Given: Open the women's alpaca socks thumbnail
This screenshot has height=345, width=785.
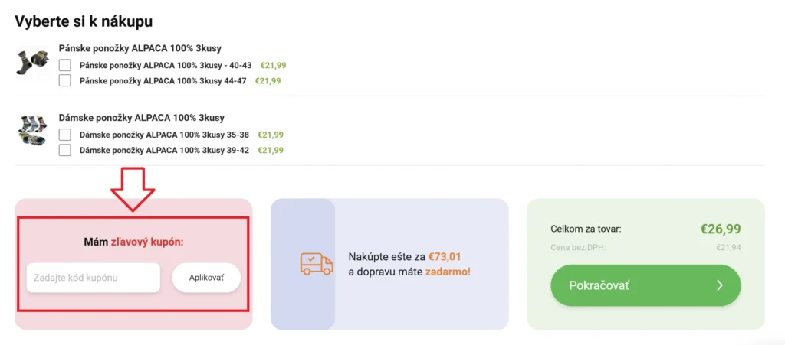Looking at the screenshot, I should point(32,130).
